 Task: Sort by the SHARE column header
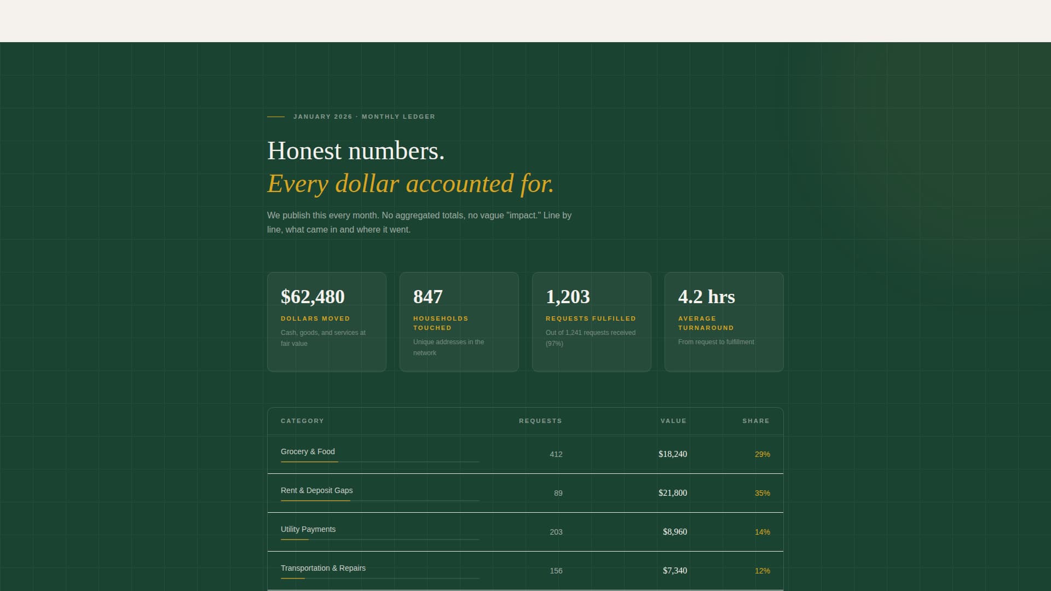click(x=755, y=421)
